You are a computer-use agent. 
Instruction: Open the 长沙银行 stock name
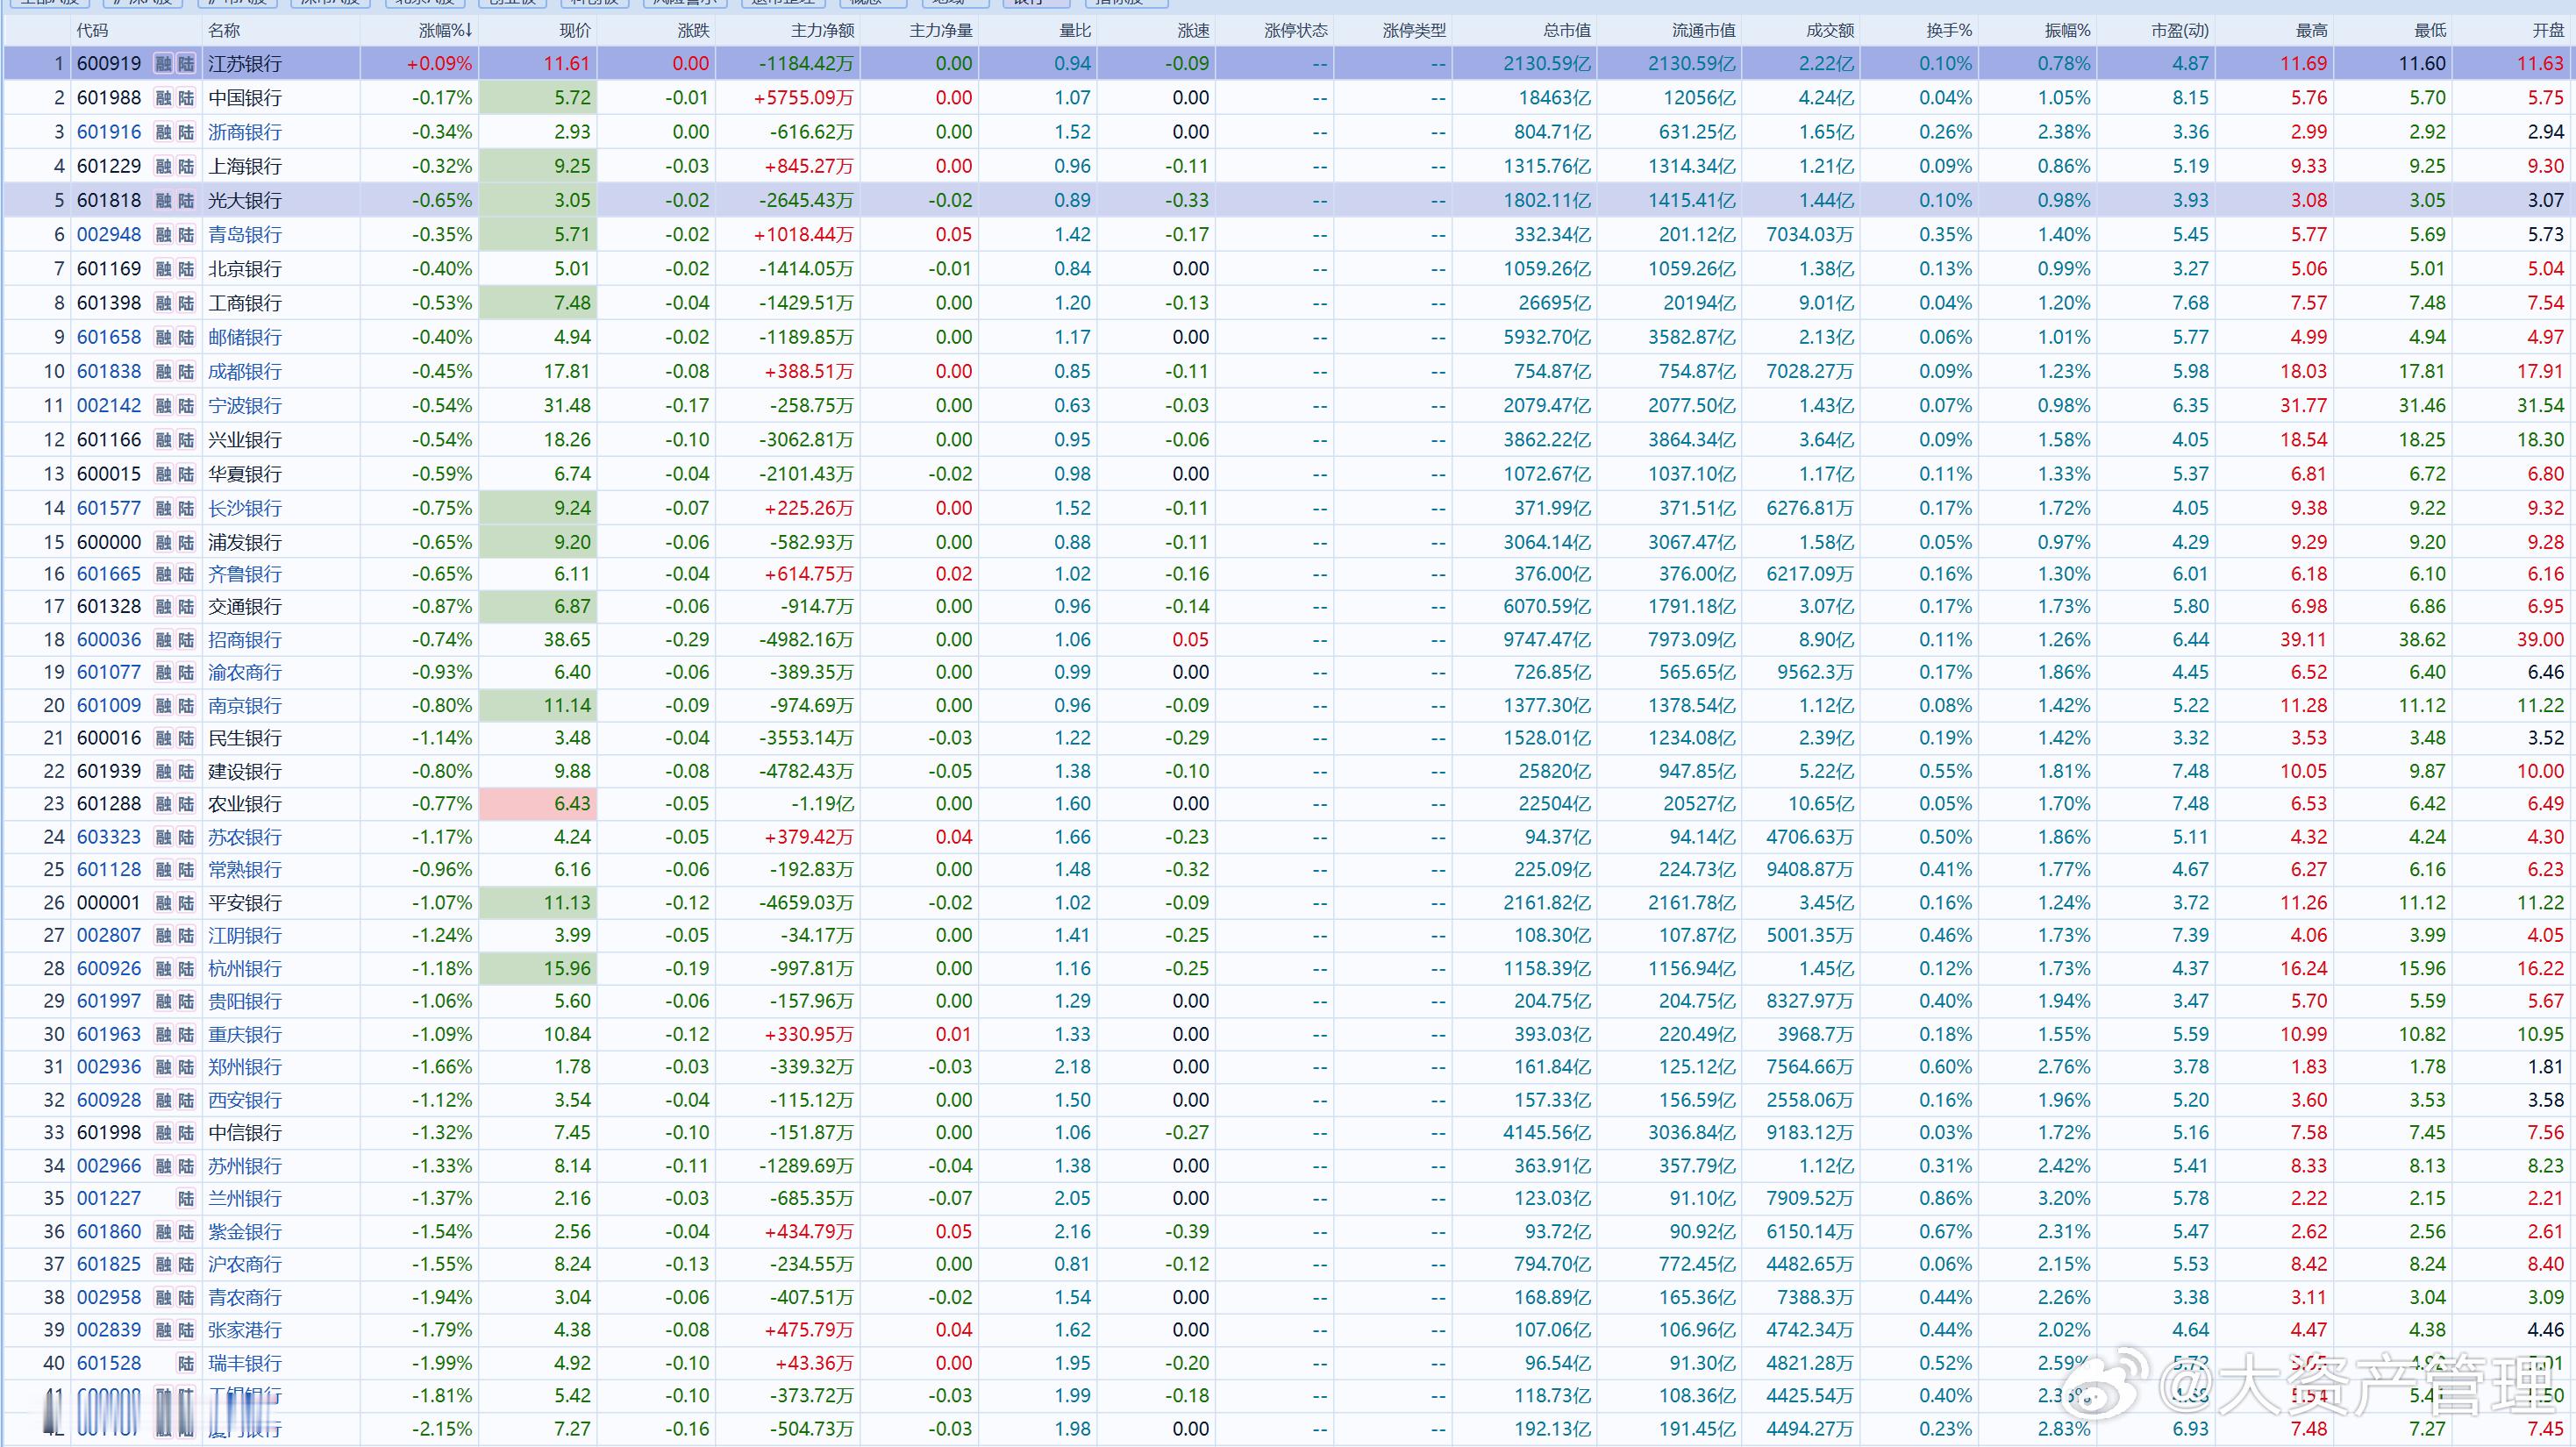(245, 508)
